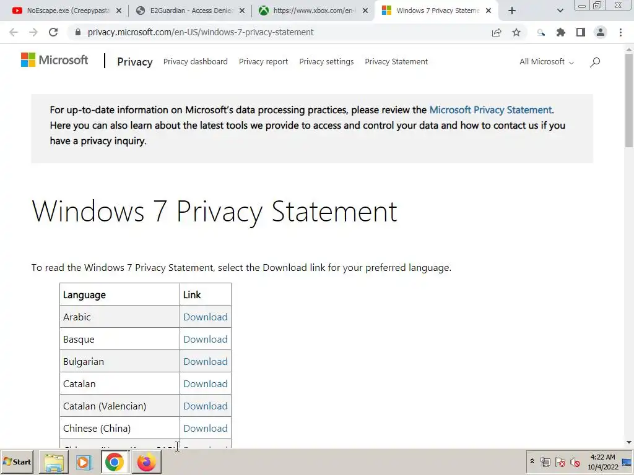The image size is (634, 475).
Task: Reload the page with the refresh icon
Action: (53, 32)
